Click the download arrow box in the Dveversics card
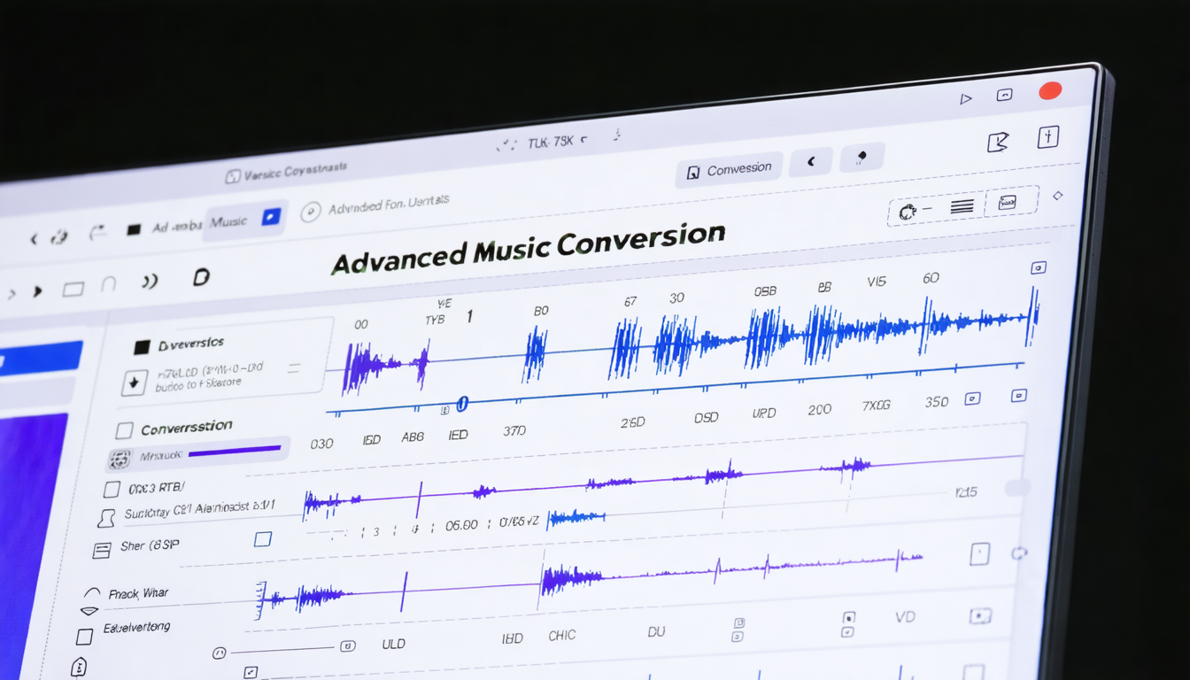 (x=133, y=383)
